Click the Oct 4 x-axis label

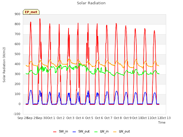pyautogui.click(x=80, y=118)
